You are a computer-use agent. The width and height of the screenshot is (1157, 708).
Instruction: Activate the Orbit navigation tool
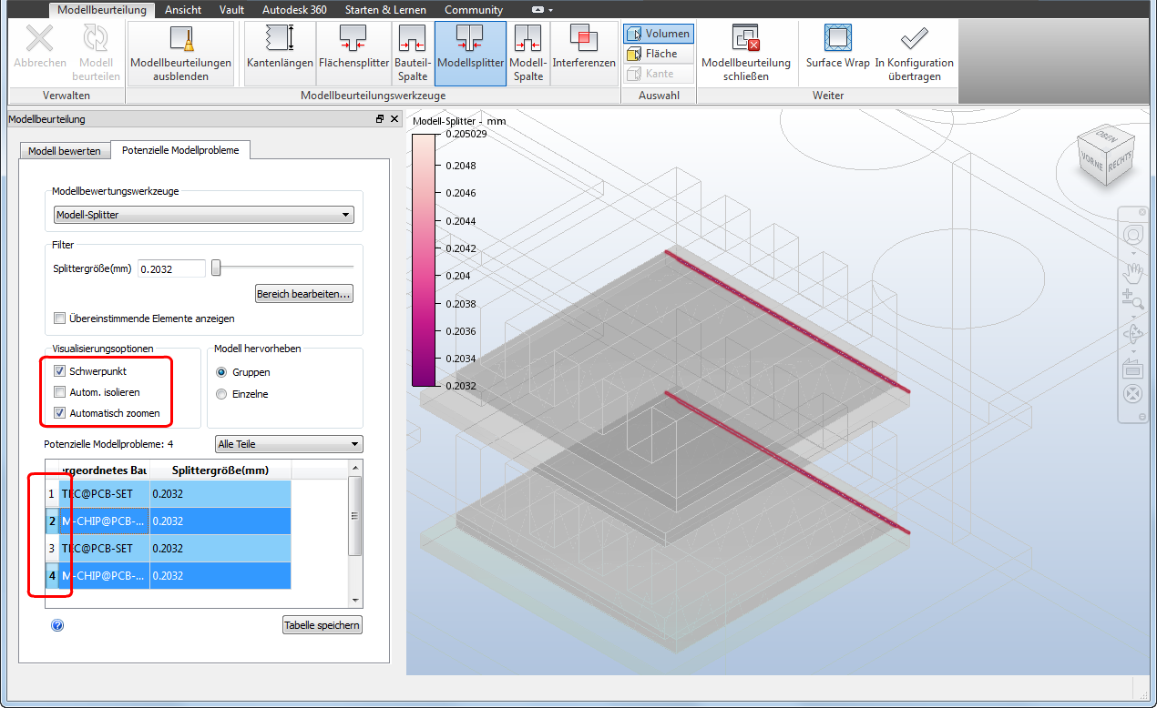tap(1133, 333)
